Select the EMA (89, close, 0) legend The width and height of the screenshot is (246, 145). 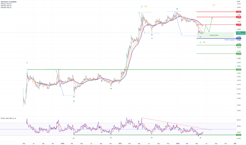(6, 8)
